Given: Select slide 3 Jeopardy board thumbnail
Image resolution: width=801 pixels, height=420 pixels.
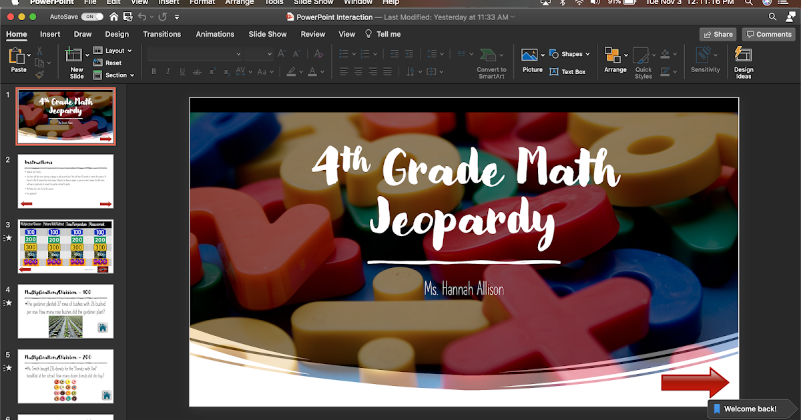Looking at the screenshot, I should coord(65,246).
